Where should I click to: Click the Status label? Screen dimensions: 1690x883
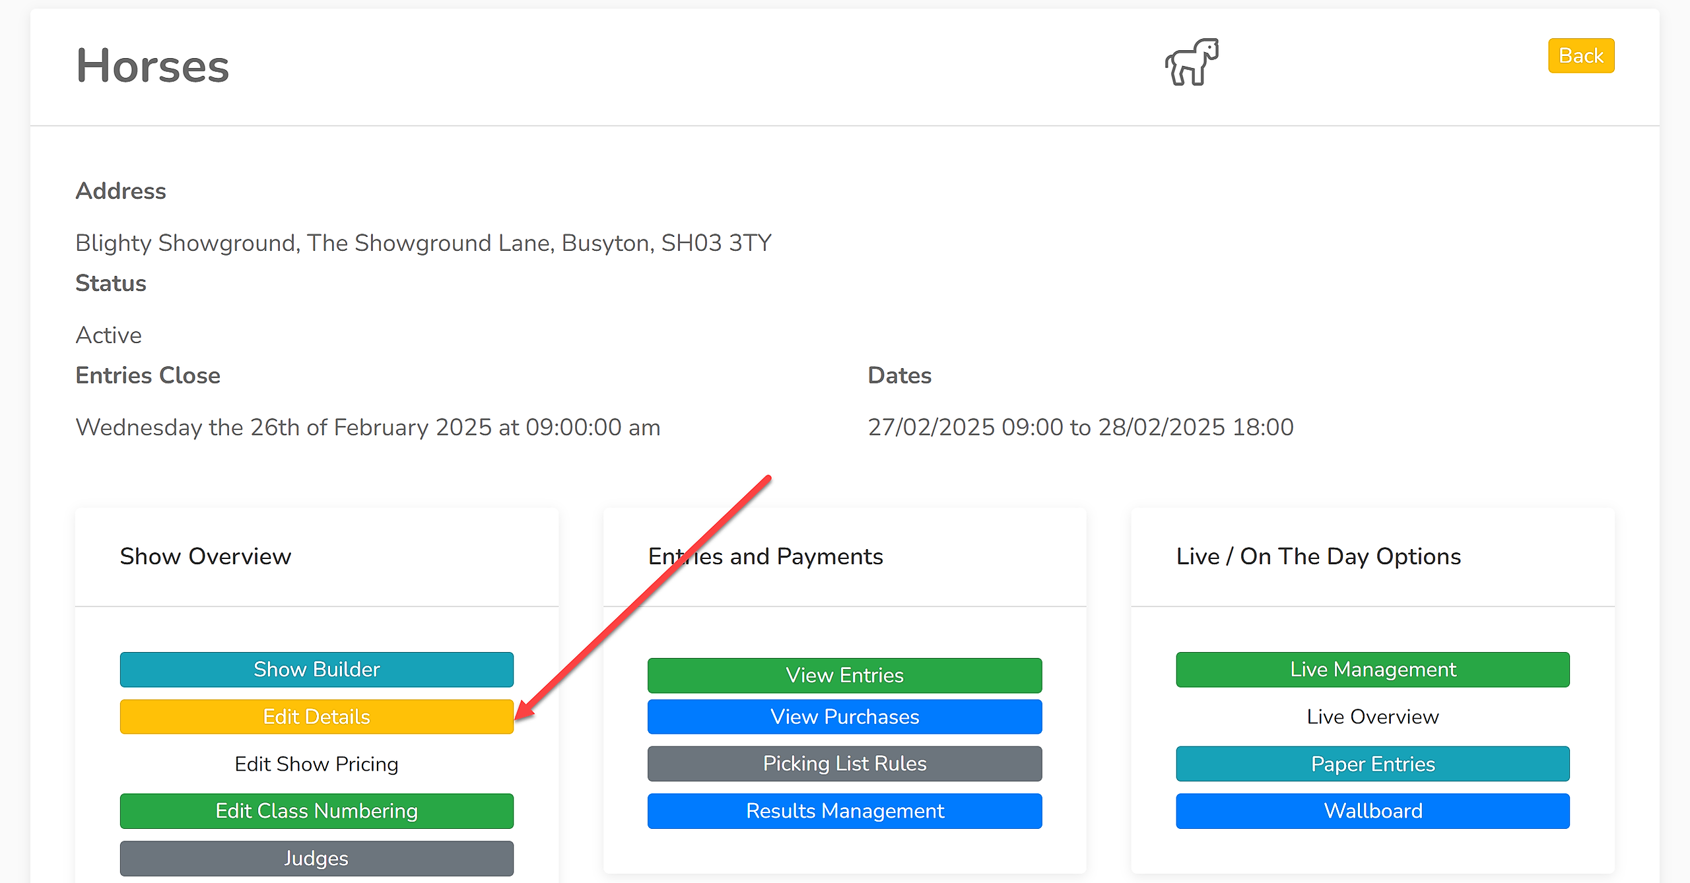point(111,283)
